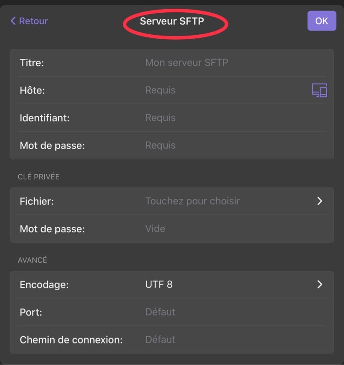Tap the Retour back link text
The width and height of the screenshot is (344, 365).
(33, 21)
